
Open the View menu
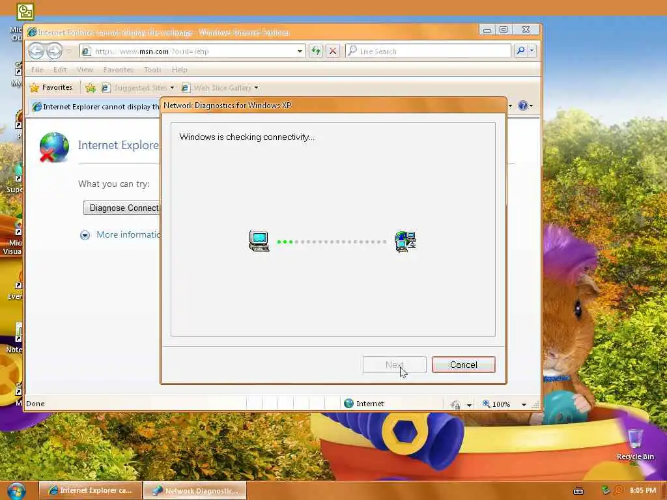85,70
